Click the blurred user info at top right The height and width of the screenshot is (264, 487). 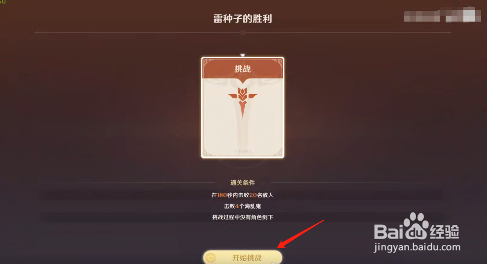pyautogui.click(x=442, y=16)
